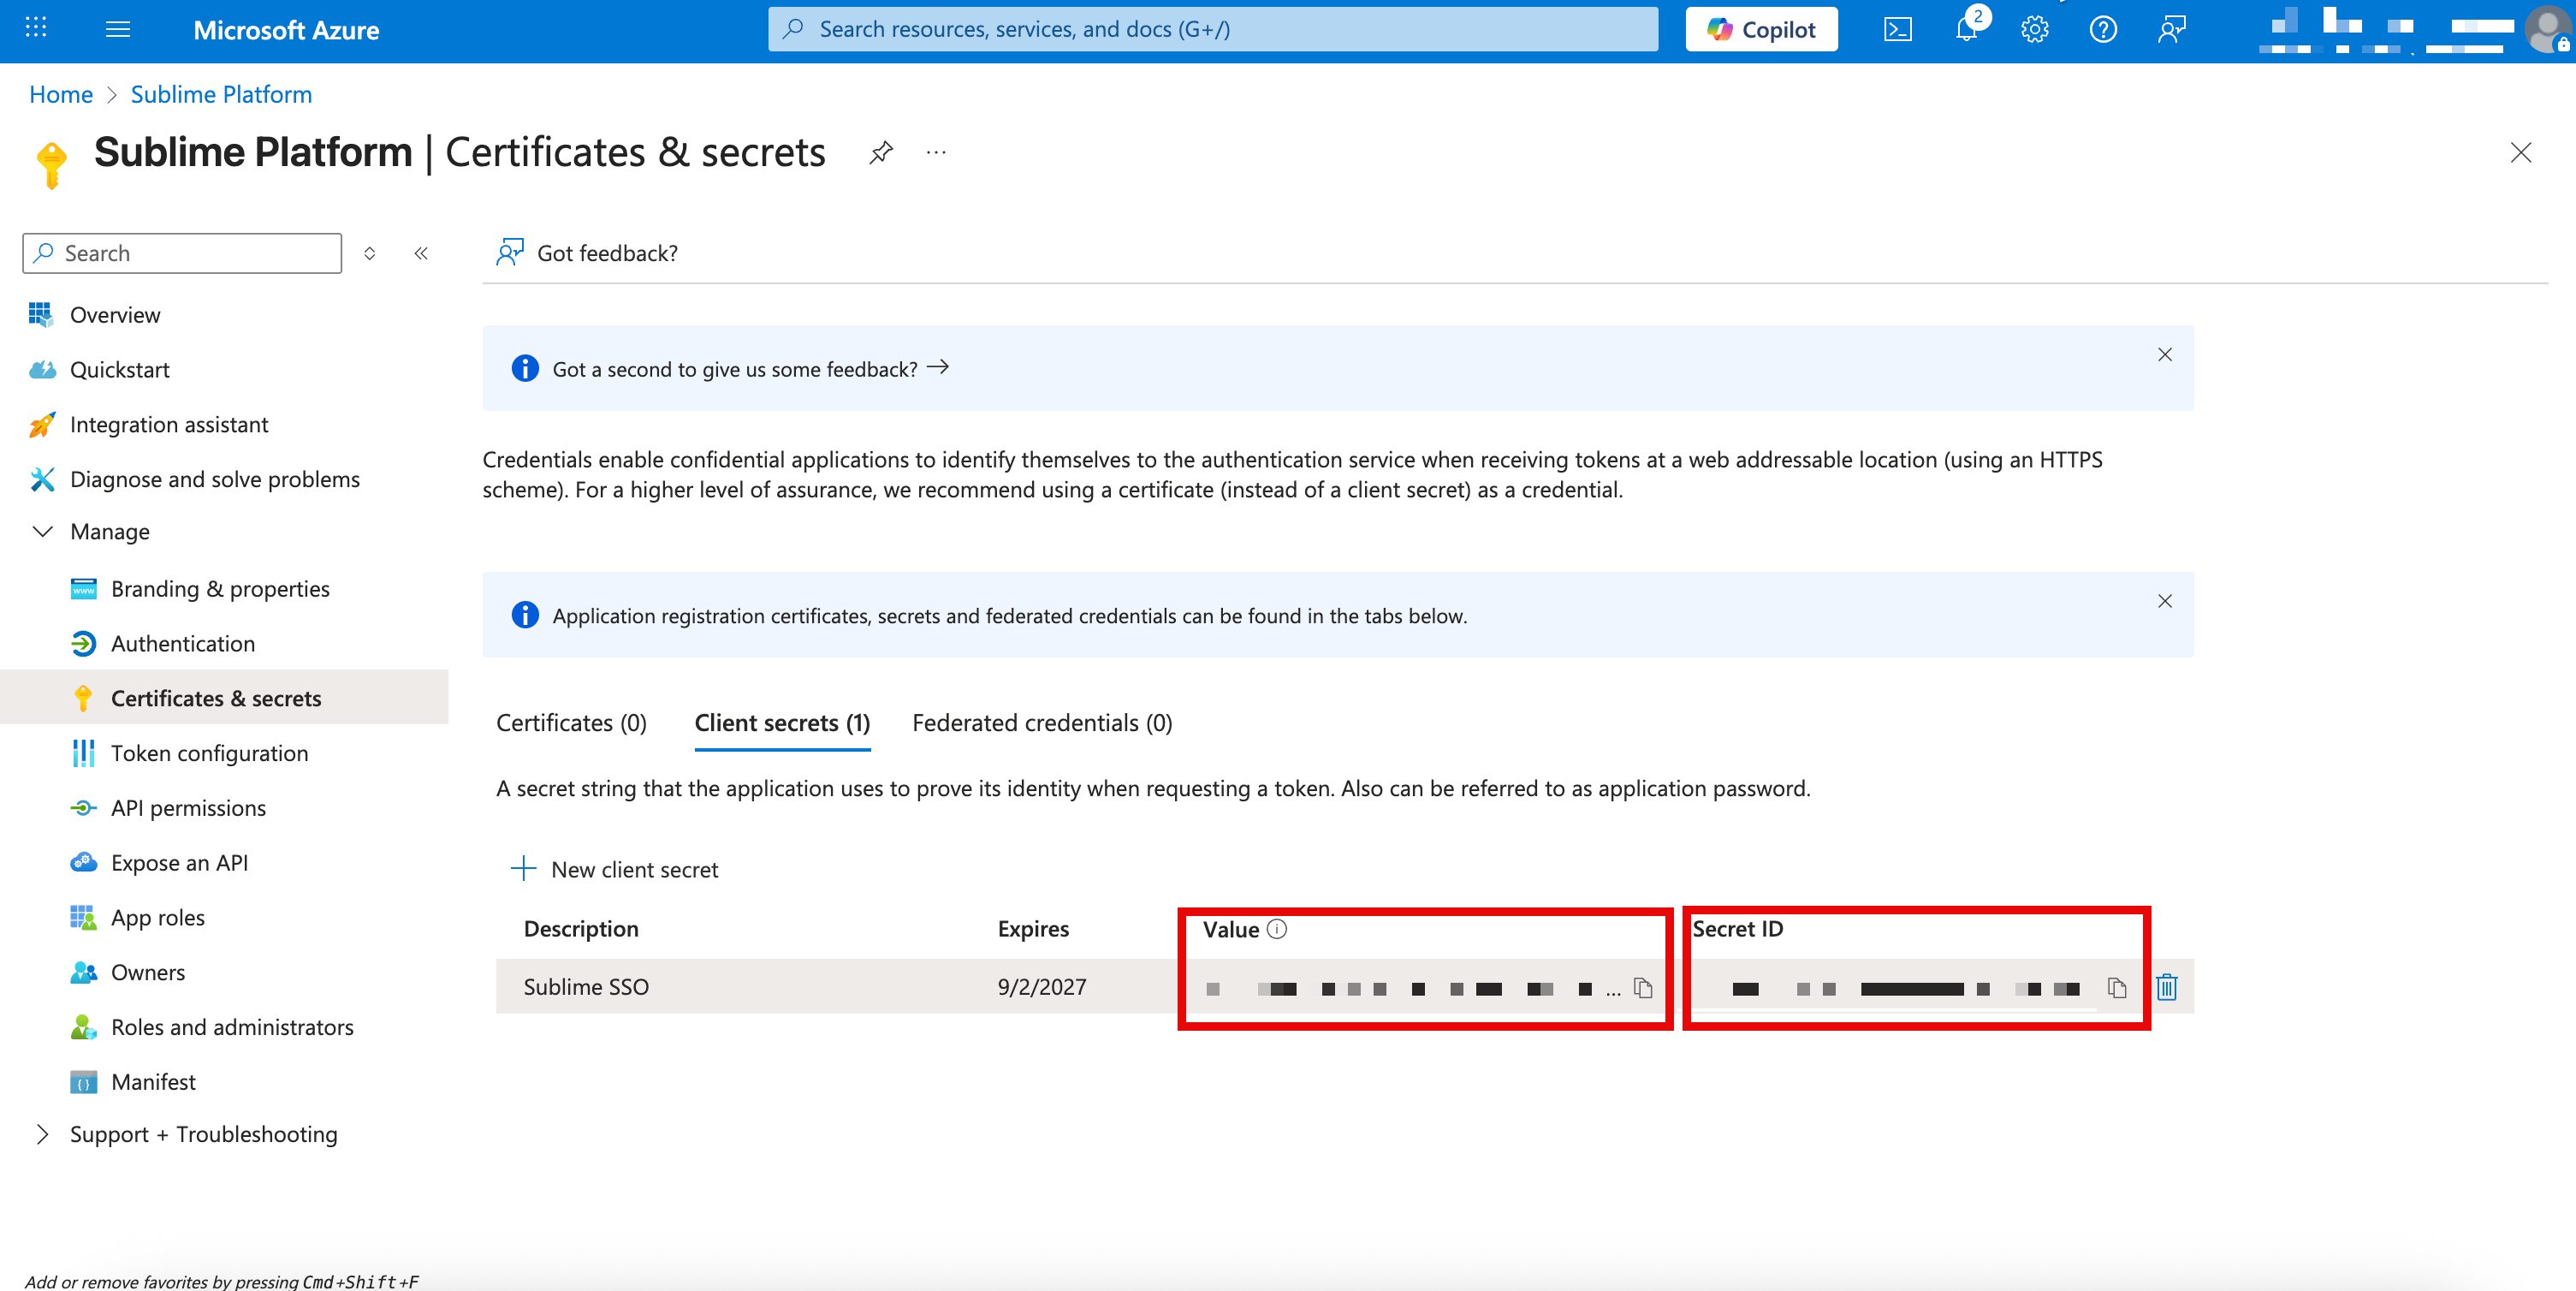Viewport: 2576px width, 1291px height.
Task: Click the Expires column header
Action: click(x=1033, y=929)
